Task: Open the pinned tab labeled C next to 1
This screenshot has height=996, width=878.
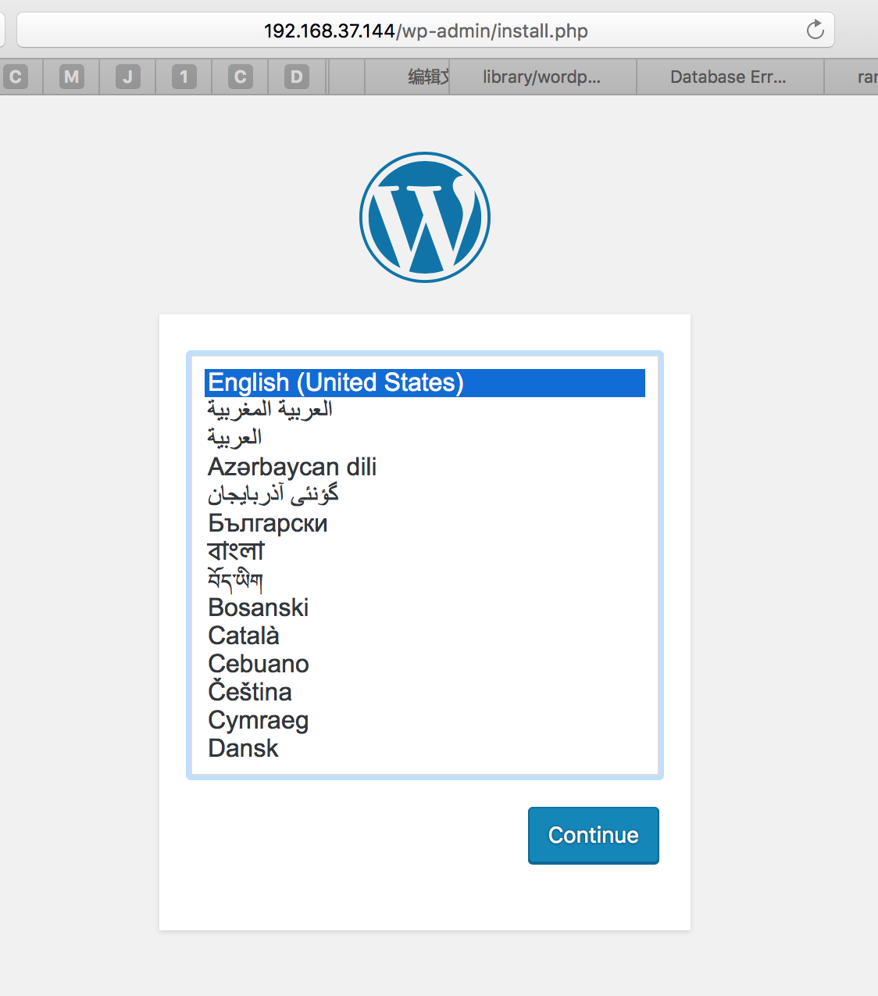Action: coord(240,77)
